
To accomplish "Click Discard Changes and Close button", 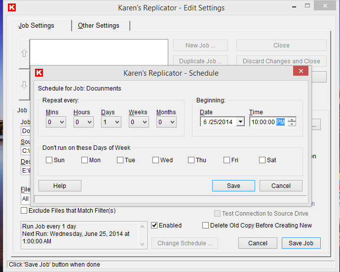I will (281, 61).
